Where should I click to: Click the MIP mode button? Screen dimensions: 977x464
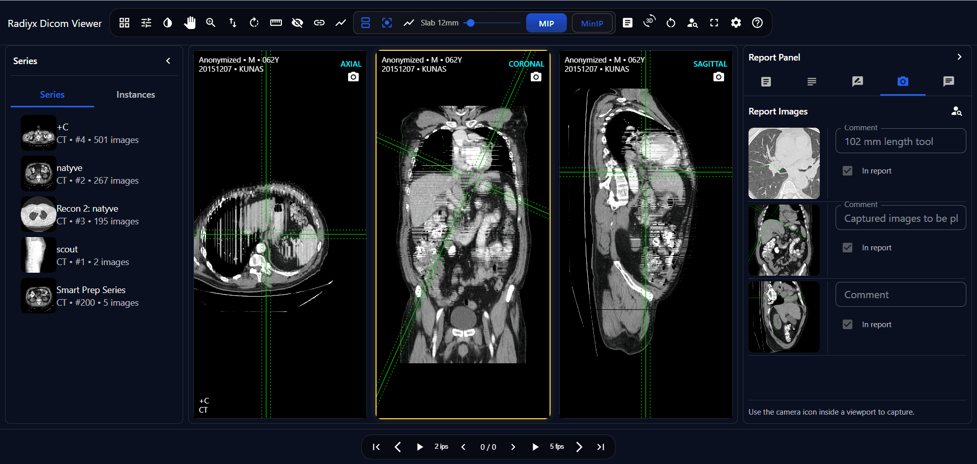(546, 22)
